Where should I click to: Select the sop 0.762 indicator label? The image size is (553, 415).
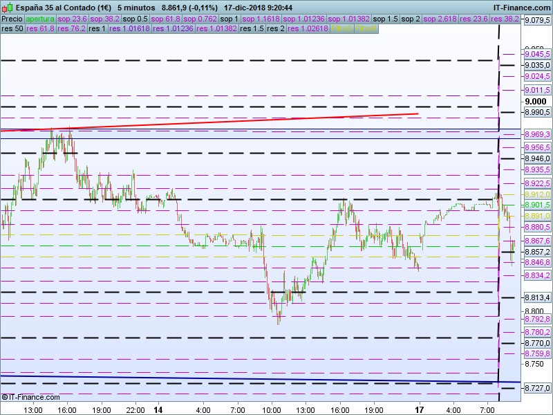click(200, 19)
